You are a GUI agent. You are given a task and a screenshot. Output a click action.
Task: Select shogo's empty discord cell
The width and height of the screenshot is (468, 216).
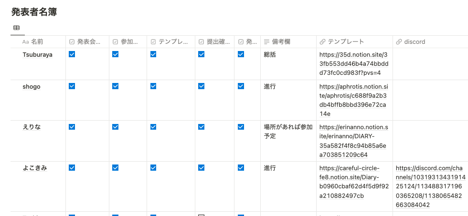coord(430,100)
